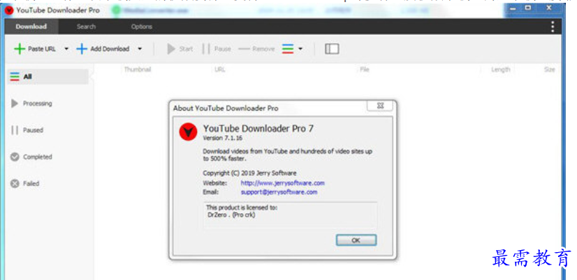Click the URL column header
The height and width of the screenshot is (280, 577).
click(220, 70)
